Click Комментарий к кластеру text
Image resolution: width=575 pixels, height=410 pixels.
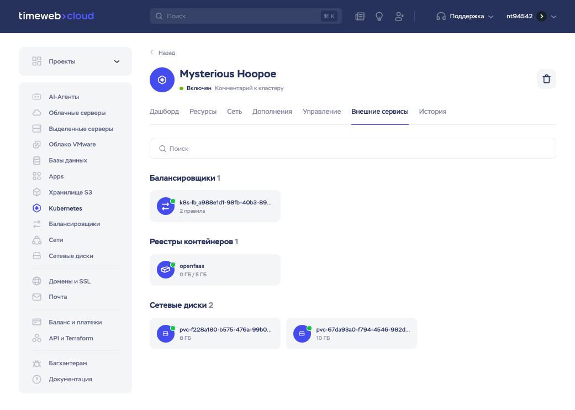(x=249, y=88)
